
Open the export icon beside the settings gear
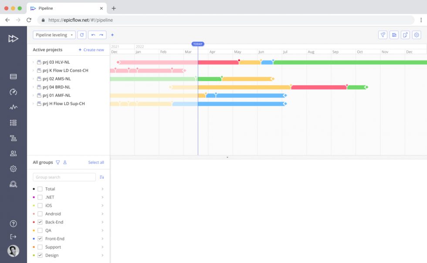click(x=405, y=35)
